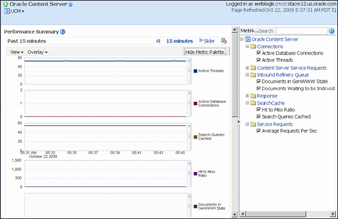Uncheck Average Requests Per Sec
338x219 pixels.
(x=259, y=130)
